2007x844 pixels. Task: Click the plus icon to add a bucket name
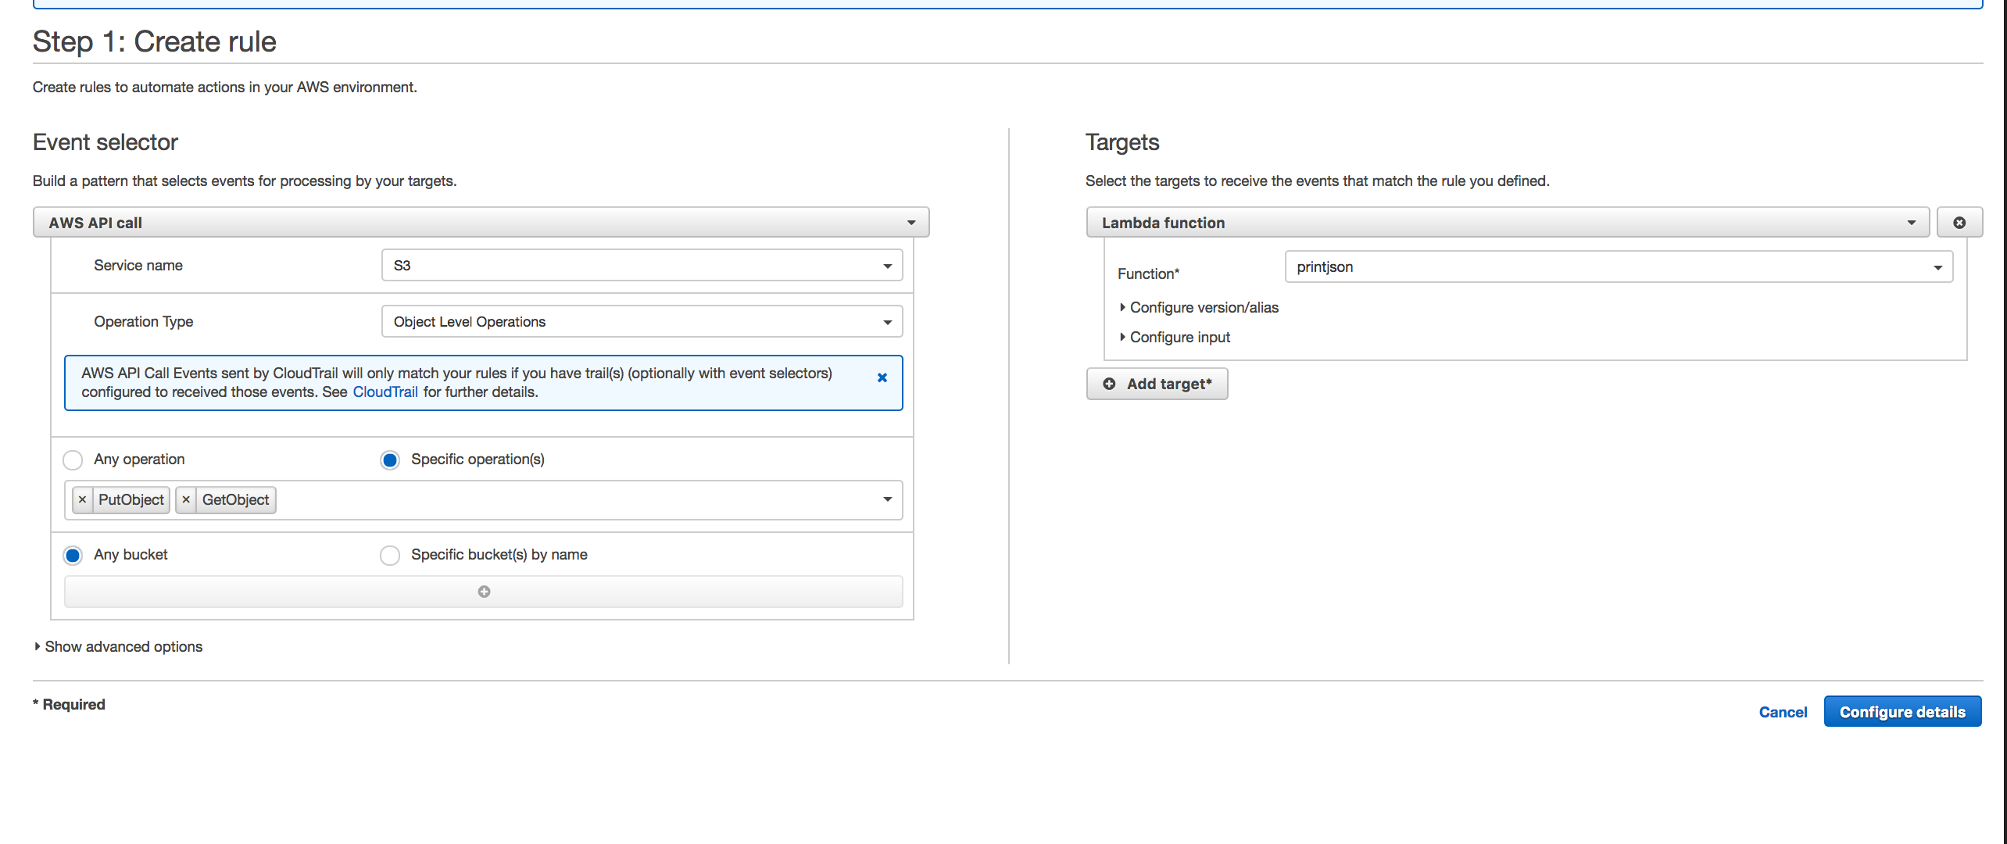(x=483, y=592)
